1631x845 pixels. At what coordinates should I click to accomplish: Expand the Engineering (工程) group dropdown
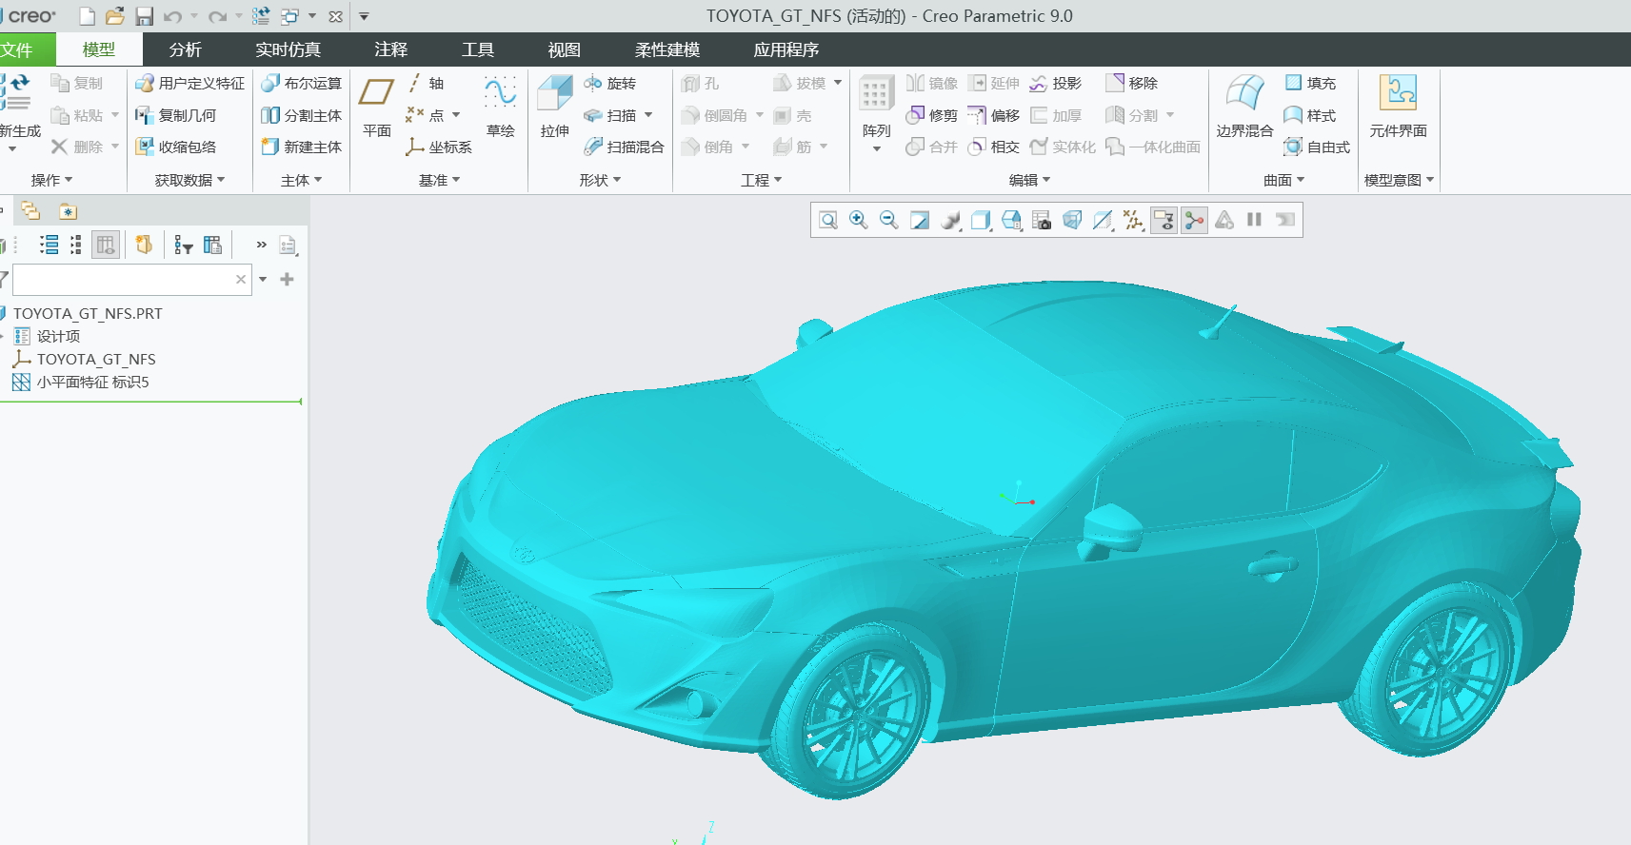pyautogui.click(x=762, y=180)
